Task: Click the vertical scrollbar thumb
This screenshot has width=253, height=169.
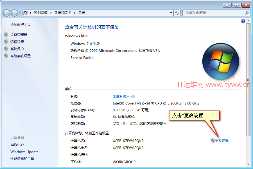Action: [248, 80]
